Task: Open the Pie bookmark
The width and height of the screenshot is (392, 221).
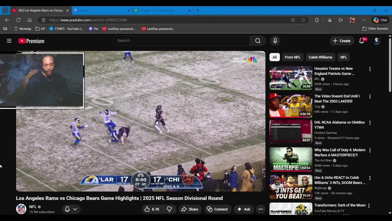Action: tap(93, 29)
